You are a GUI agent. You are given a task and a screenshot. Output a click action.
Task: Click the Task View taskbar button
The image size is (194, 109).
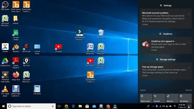[x=59, y=106]
